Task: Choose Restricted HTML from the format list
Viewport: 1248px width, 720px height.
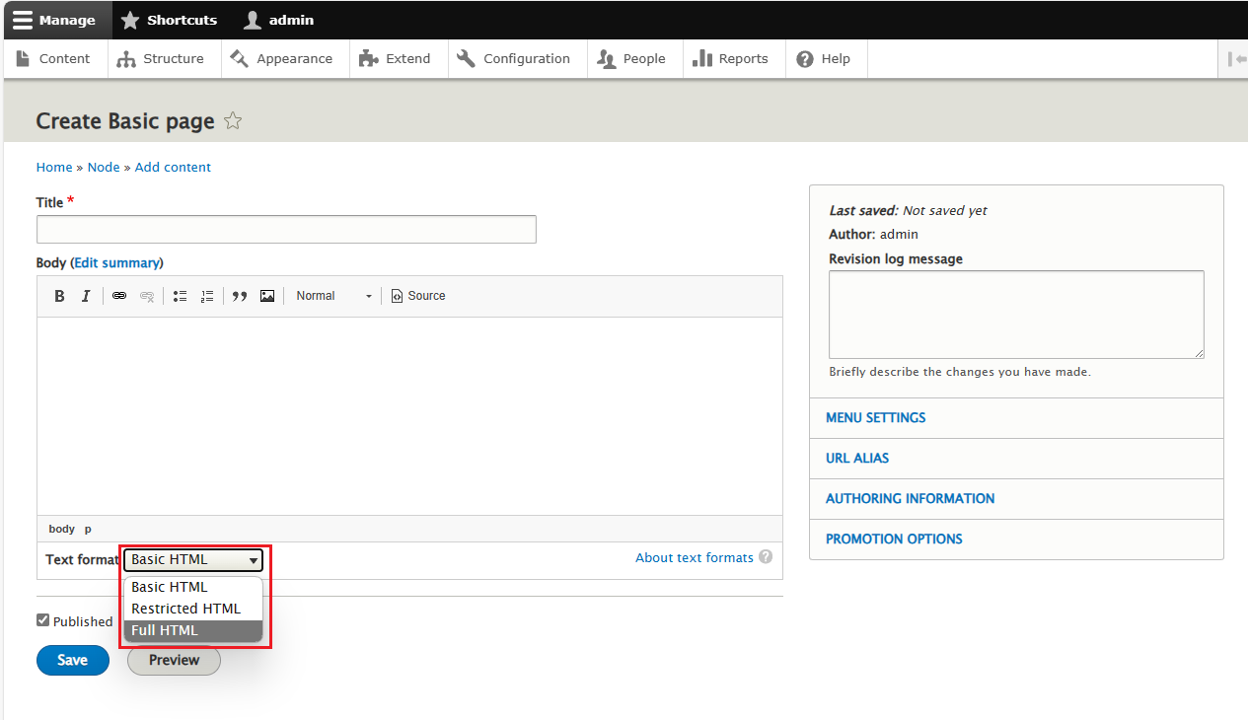Action: tap(193, 609)
